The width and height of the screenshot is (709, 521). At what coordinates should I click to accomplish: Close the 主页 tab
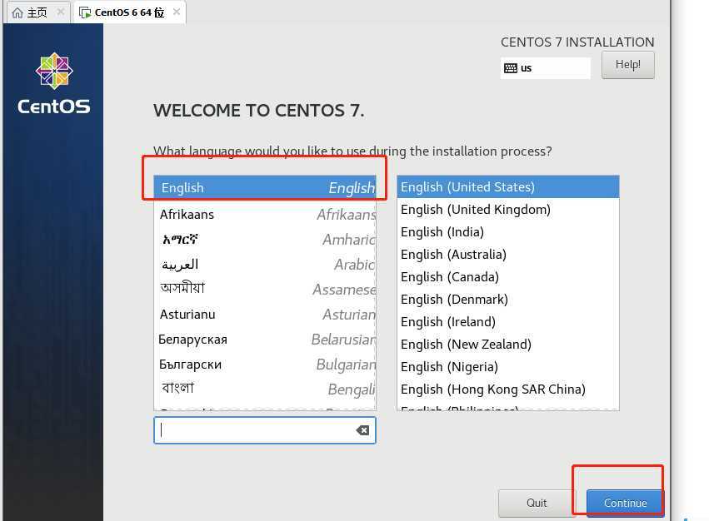[x=60, y=12]
